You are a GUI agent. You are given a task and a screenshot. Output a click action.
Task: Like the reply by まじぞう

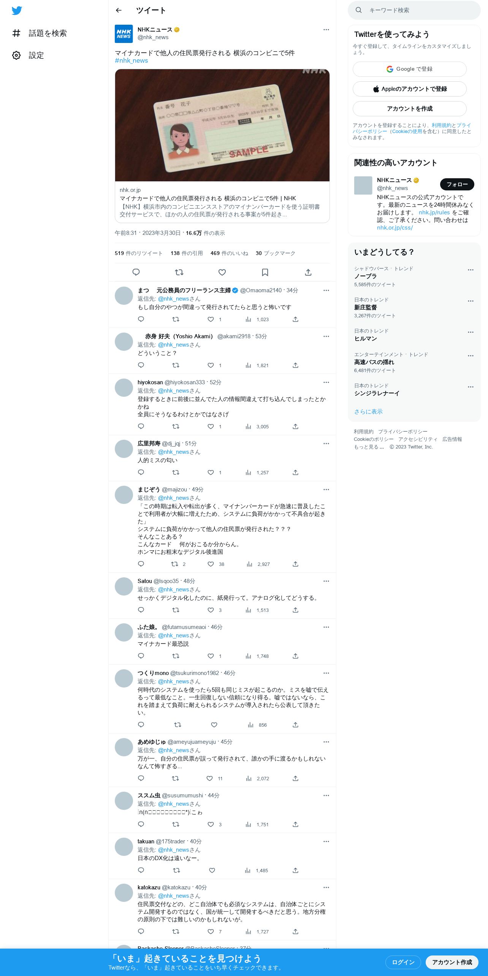click(x=211, y=564)
